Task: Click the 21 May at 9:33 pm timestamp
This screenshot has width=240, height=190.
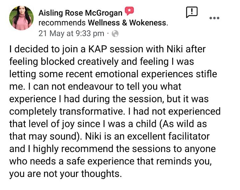Action: [x=72, y=33]
